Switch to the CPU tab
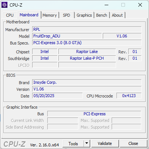The image size is (149, 149). pos(10,15)
